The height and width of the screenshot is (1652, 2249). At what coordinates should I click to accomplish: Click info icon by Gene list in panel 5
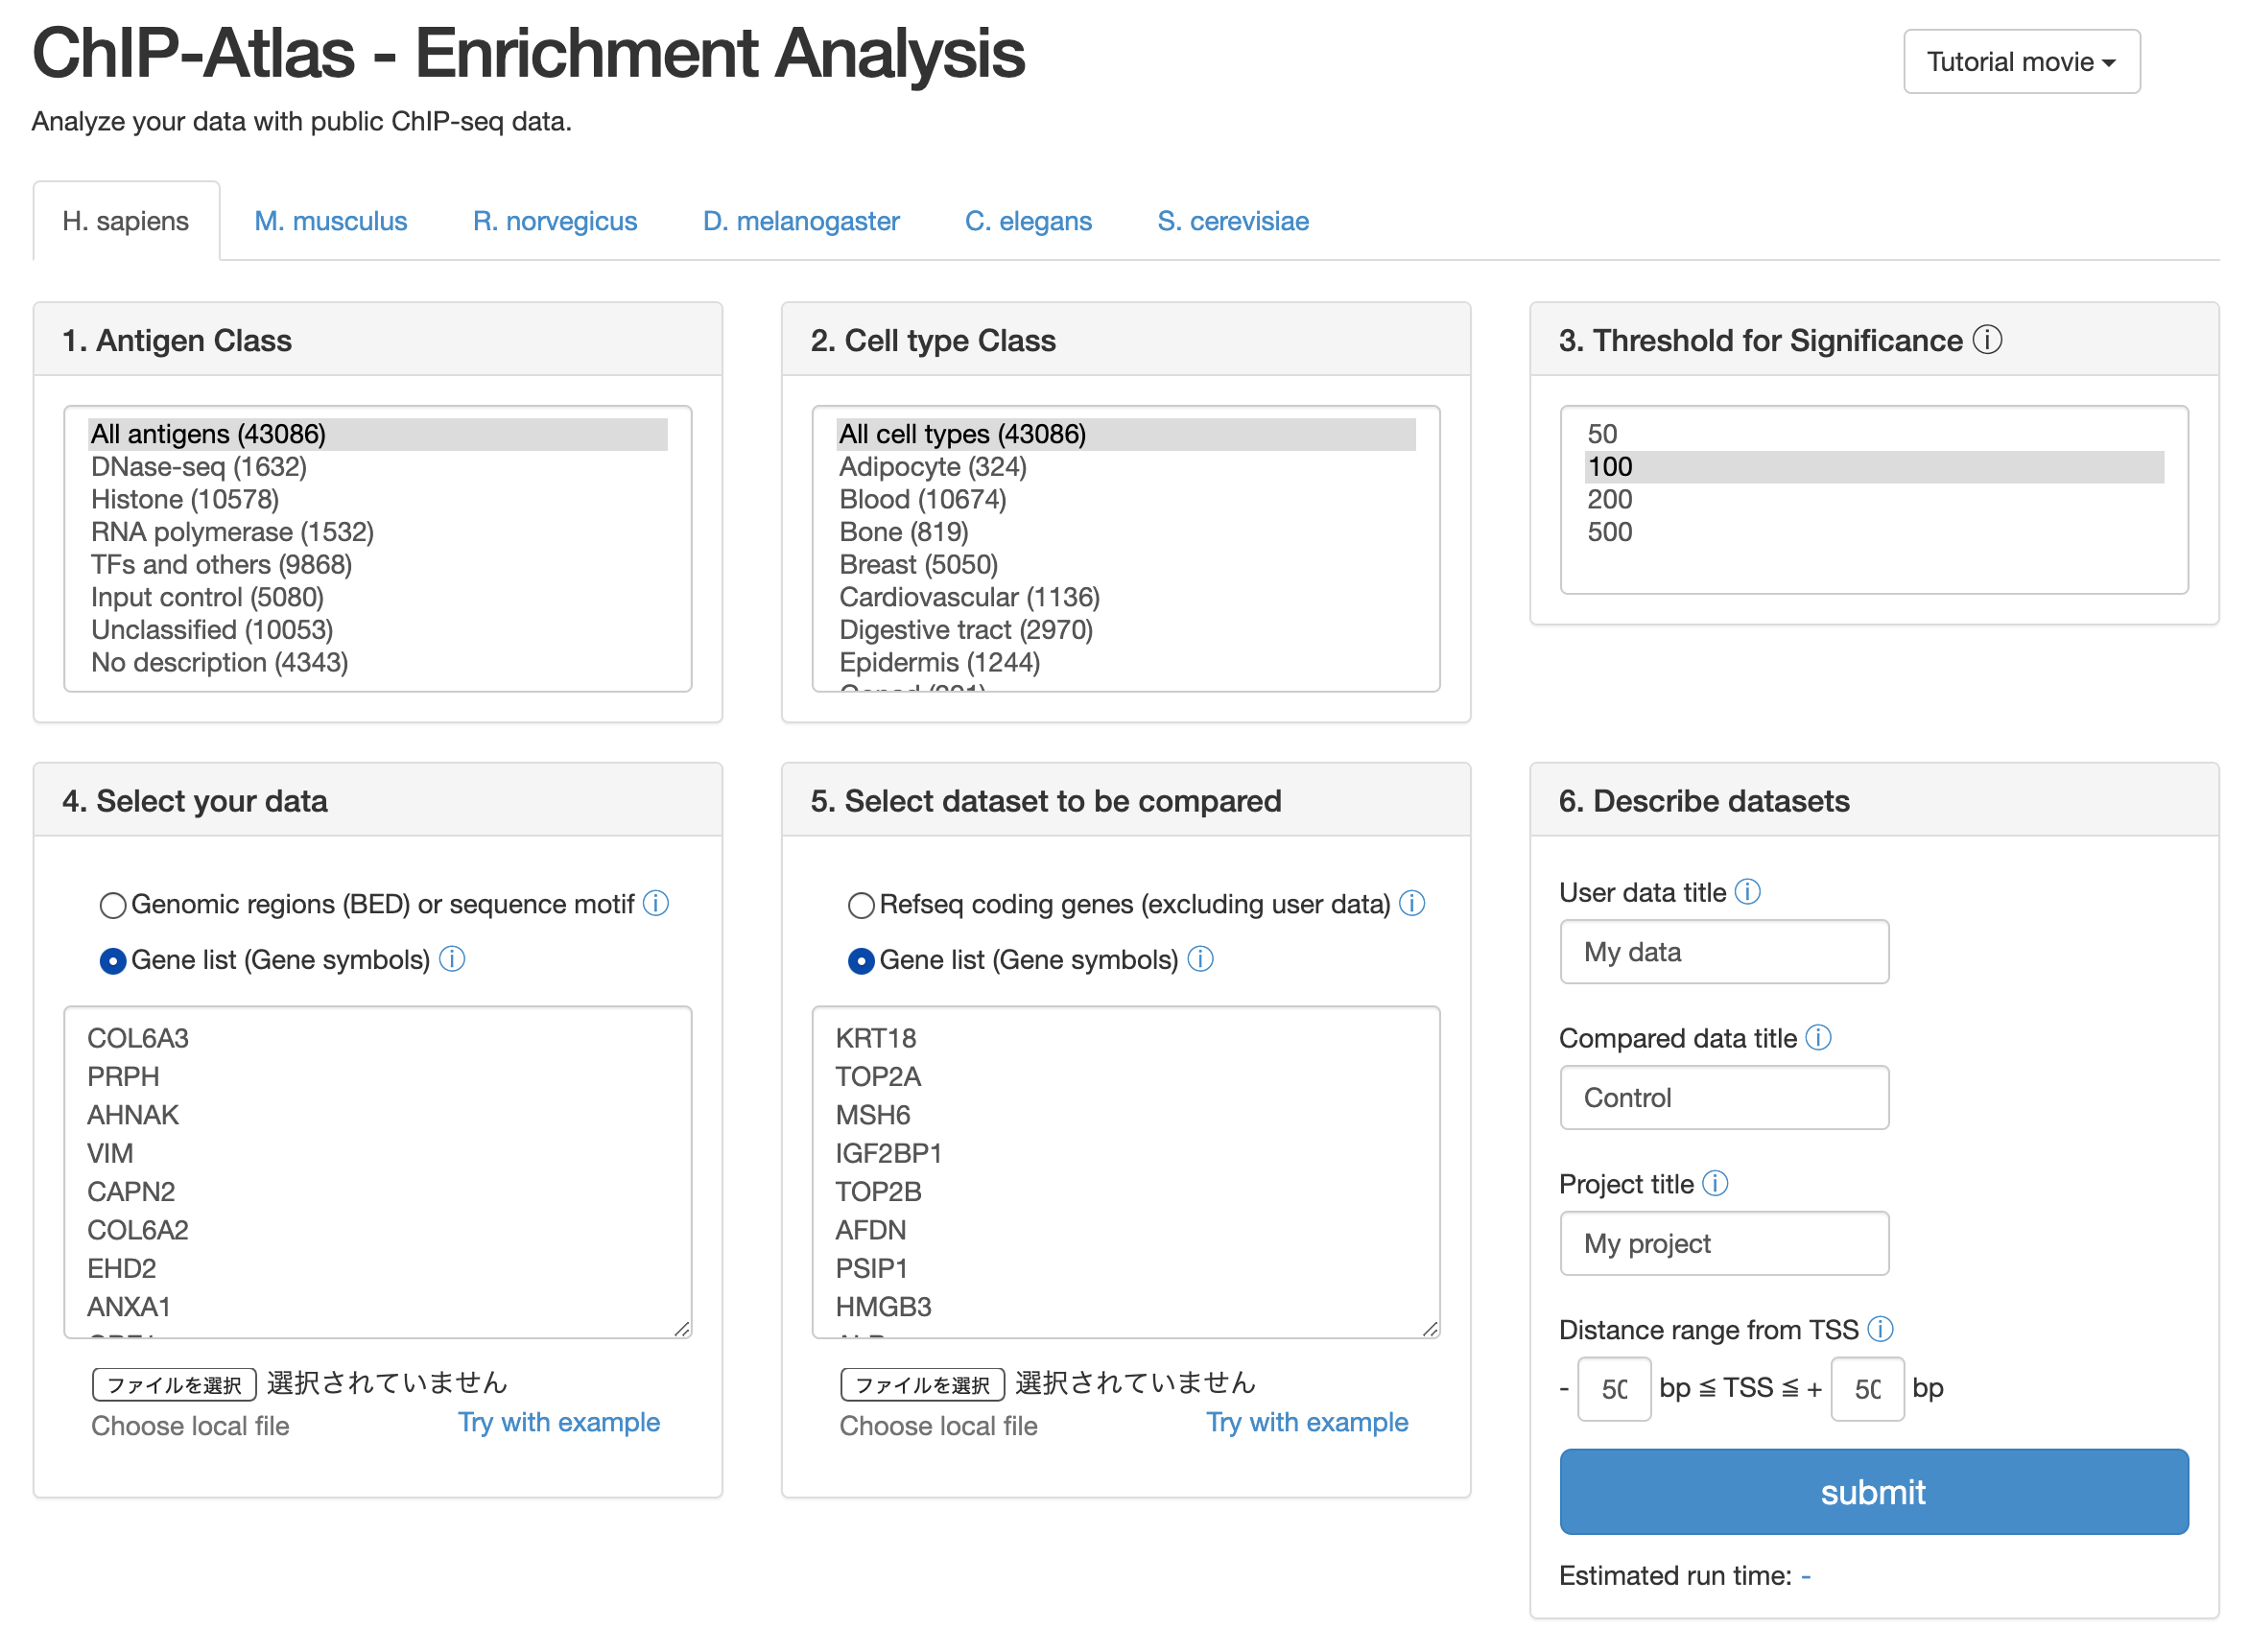pos(1199,959)
